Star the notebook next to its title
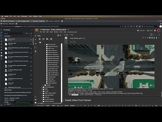The image size is (162, 122). click(x=69, y=30)
